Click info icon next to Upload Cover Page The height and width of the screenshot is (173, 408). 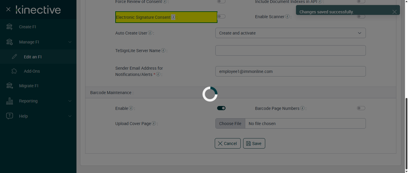(x=154, y=124)
